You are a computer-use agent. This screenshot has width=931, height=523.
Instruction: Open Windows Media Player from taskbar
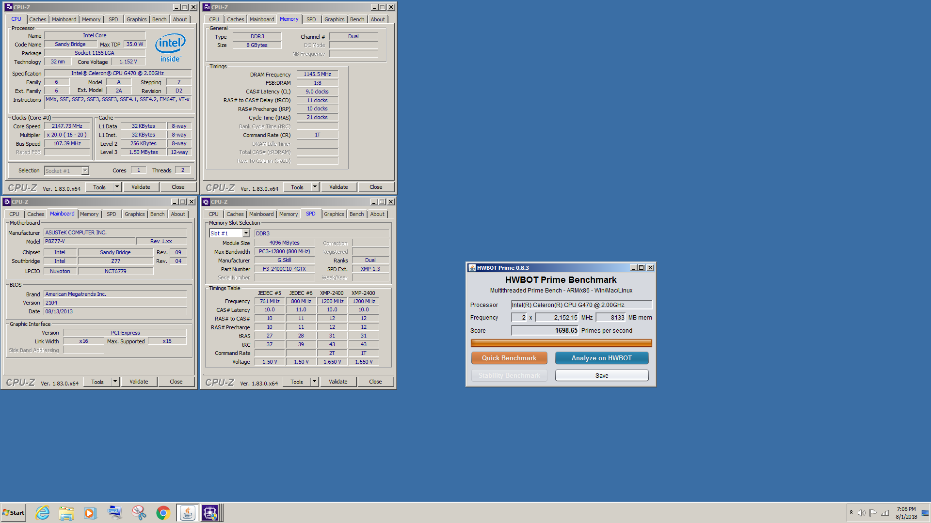coord(90,513)
